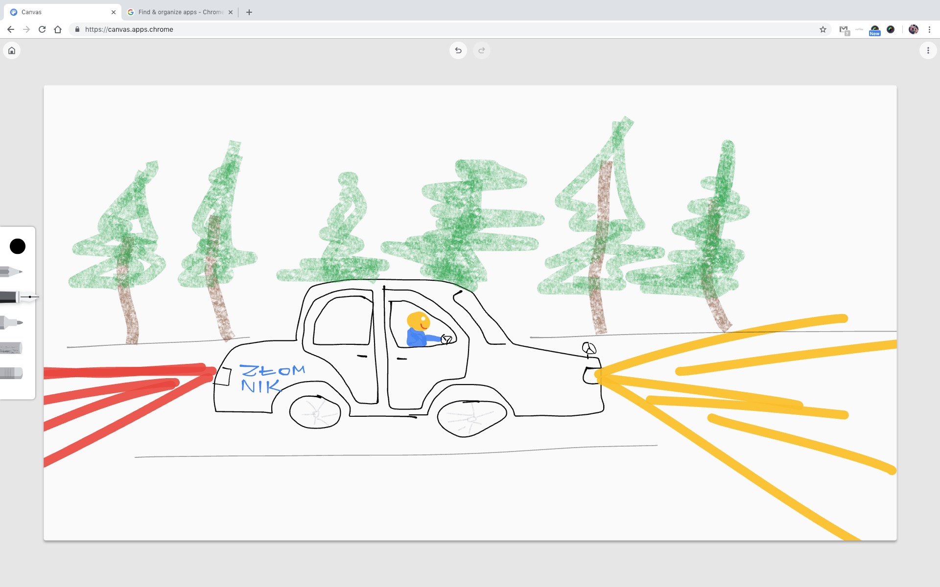View site security lock info
940x587 pixels.
click(x=77, y=29)
